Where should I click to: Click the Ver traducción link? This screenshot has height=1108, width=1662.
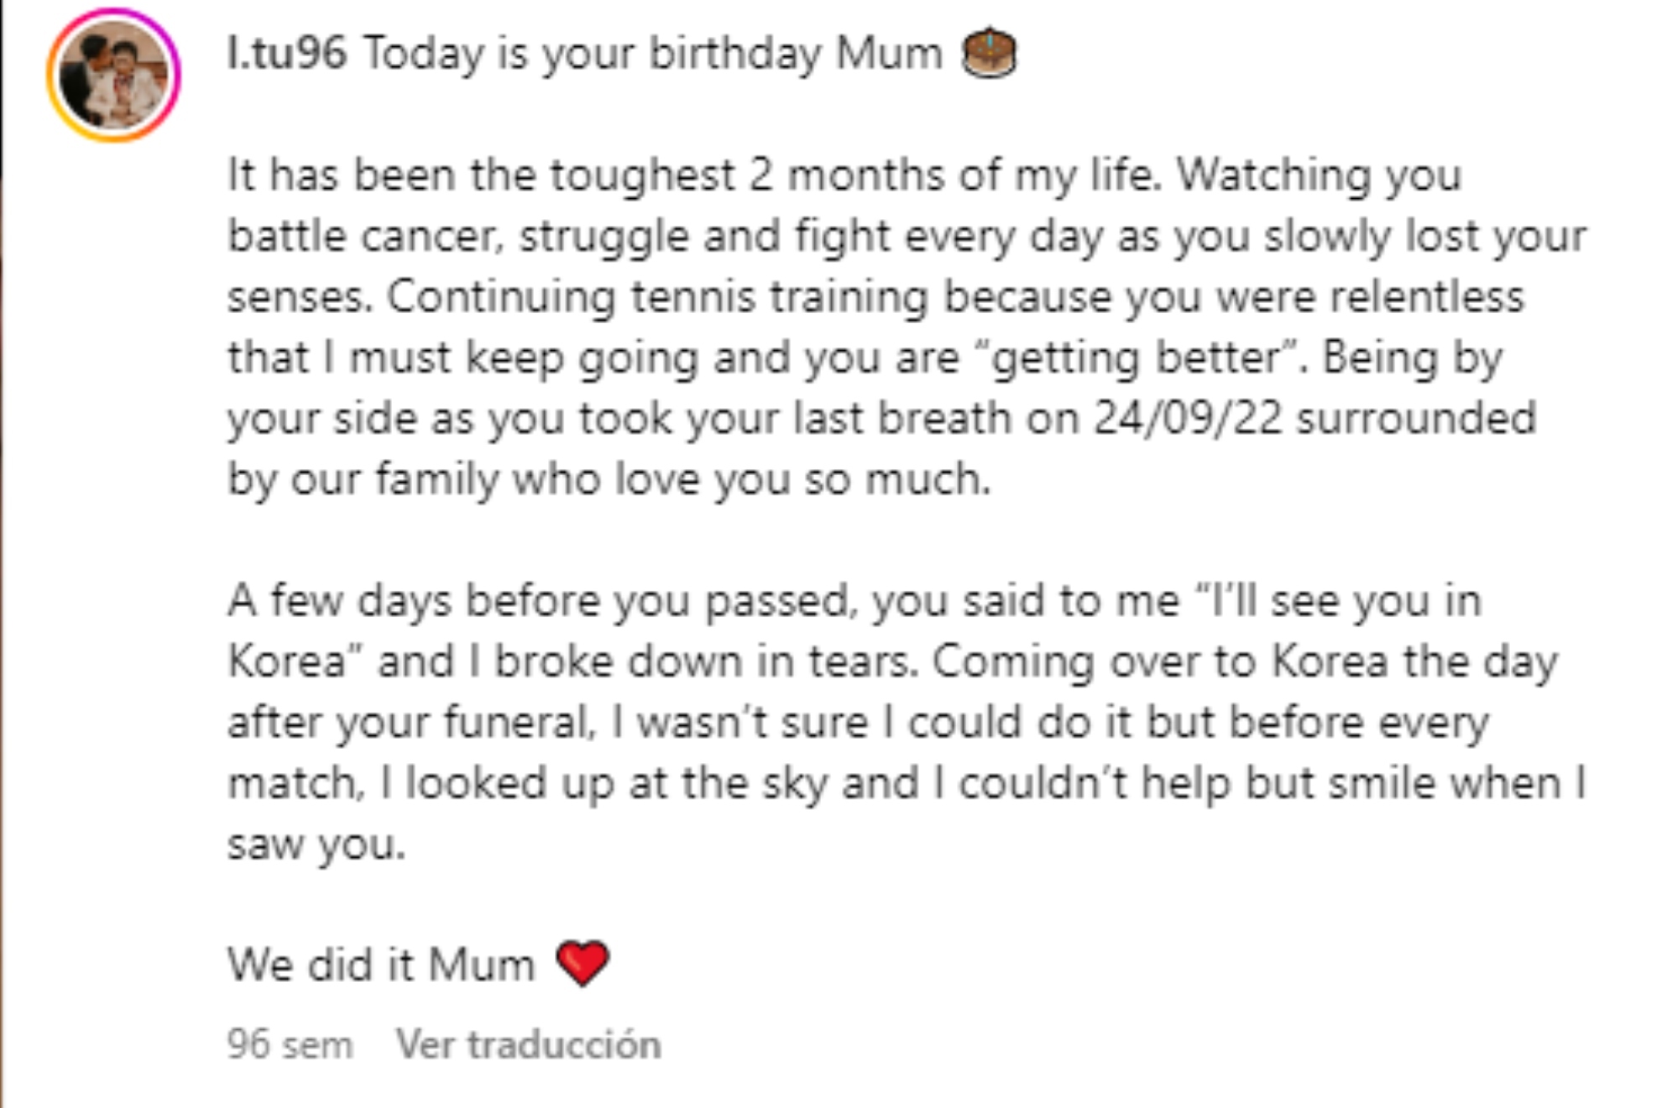pos(528,1045)
